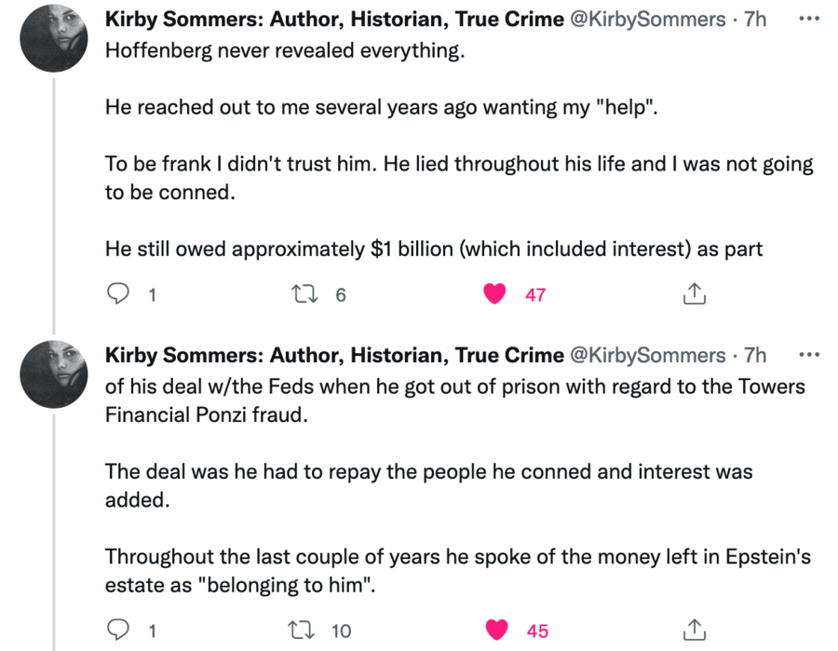Screen dimensions: 838x651
Task: Open the 7h timestamp of first tweet
Action: [x=755, y=20]
